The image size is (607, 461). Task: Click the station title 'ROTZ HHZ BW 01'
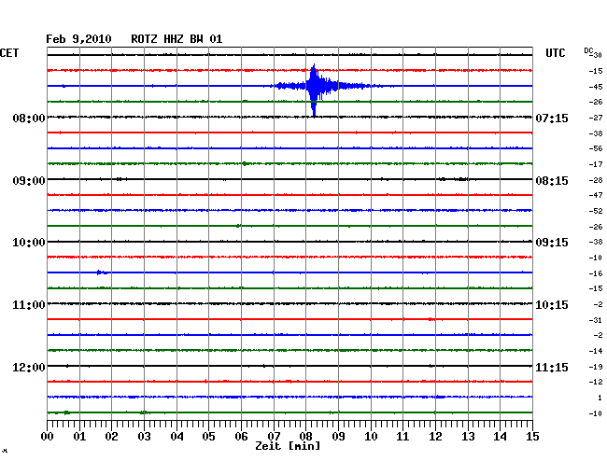point(176,39)
